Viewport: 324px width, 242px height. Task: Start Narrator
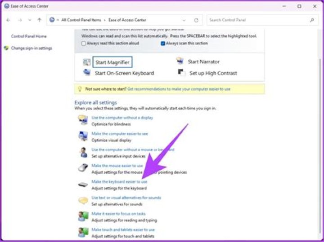pos(203,62)
